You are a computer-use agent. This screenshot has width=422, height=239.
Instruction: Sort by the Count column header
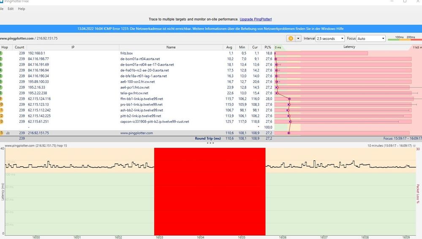tap(19, 47)
